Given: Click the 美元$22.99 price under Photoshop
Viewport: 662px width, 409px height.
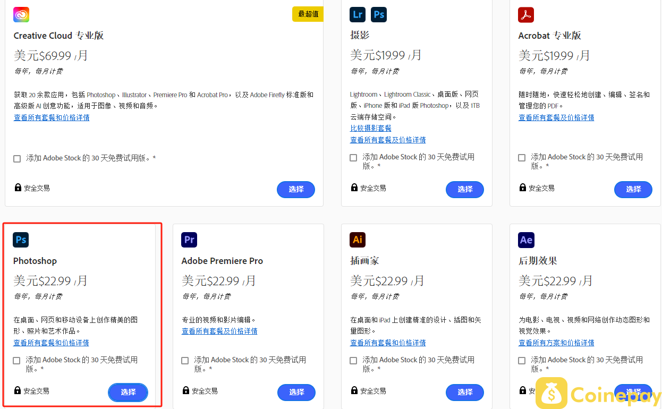Looking at the screenshot, I should tap(50, 280).
